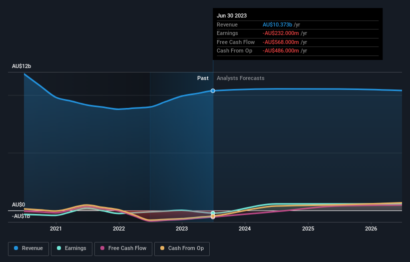Click the 2022 x-axis label
Image resolution: width=410 pixels, height=262 pixels.
point(119,228)
